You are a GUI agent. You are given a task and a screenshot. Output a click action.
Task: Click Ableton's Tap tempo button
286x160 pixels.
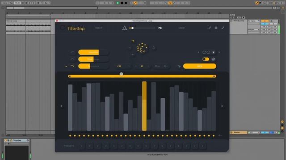[x=11, y=3]
